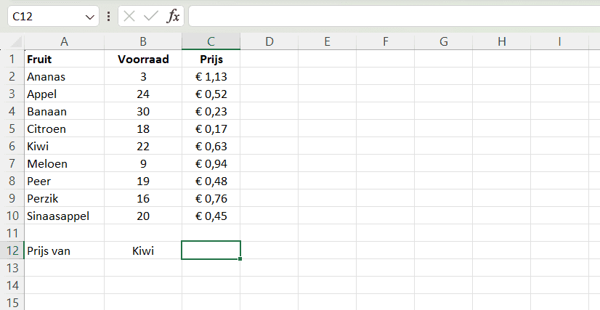This screenshot has height=310, width=600.
Task: Select the Sinaasappel cell
Action: 64,216
